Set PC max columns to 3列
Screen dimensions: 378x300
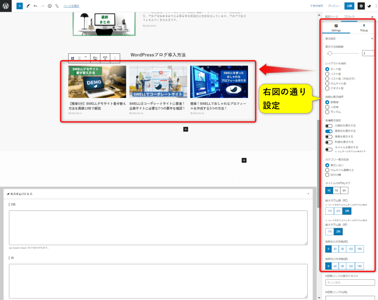pos(347,211)
